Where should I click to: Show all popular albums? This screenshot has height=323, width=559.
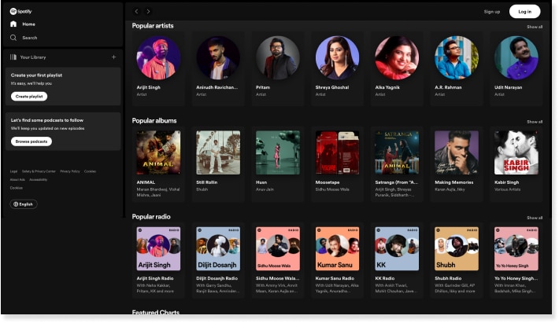click(x=535, y=122)
